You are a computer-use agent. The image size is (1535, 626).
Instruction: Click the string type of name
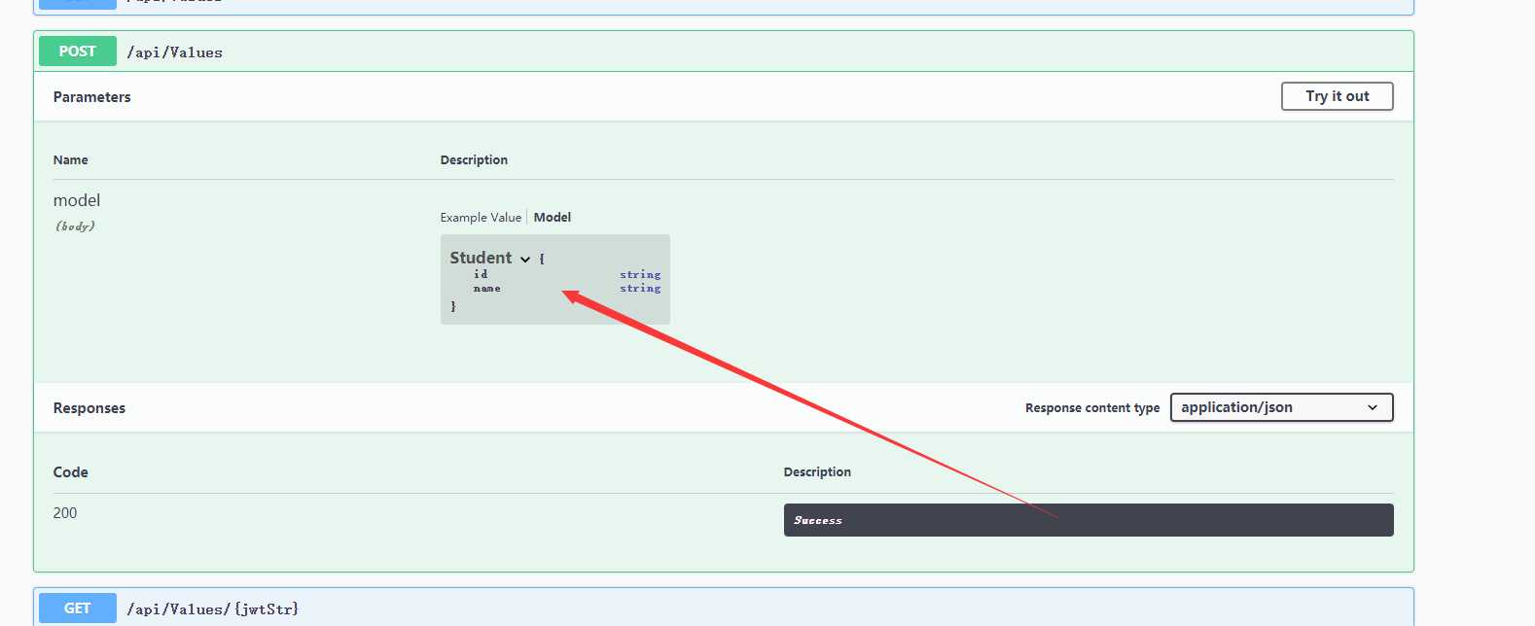click(x=640, y=289)
